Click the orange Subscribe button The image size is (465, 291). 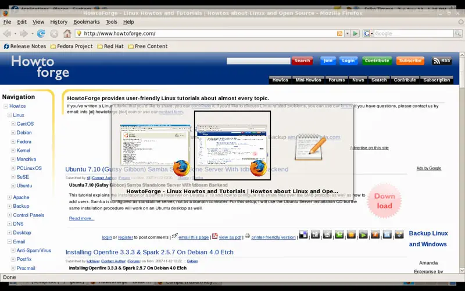410,61
